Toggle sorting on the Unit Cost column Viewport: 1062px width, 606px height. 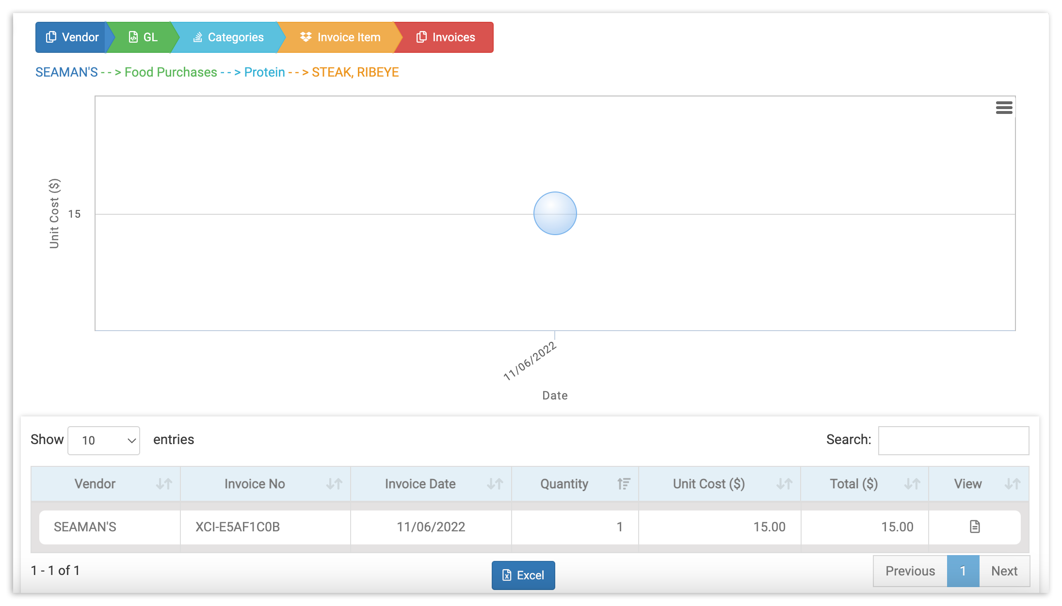pos(784,483)
